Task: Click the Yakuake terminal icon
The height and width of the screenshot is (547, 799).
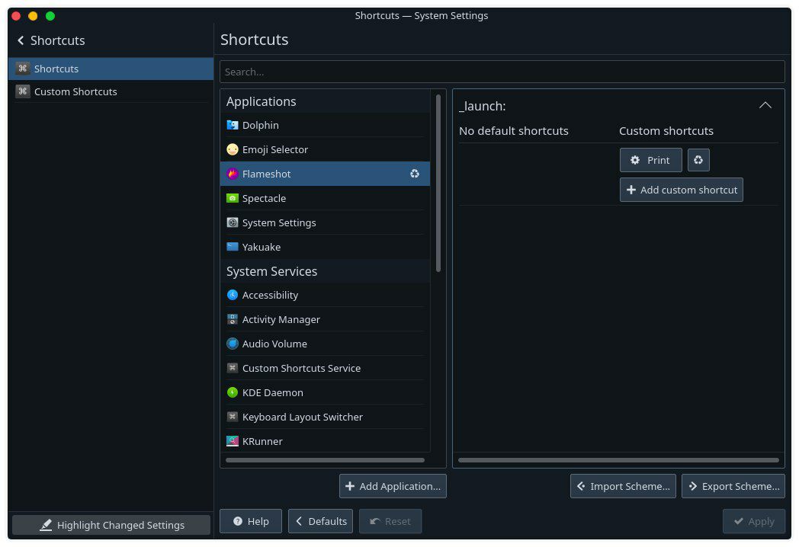Action: point(233,247)
